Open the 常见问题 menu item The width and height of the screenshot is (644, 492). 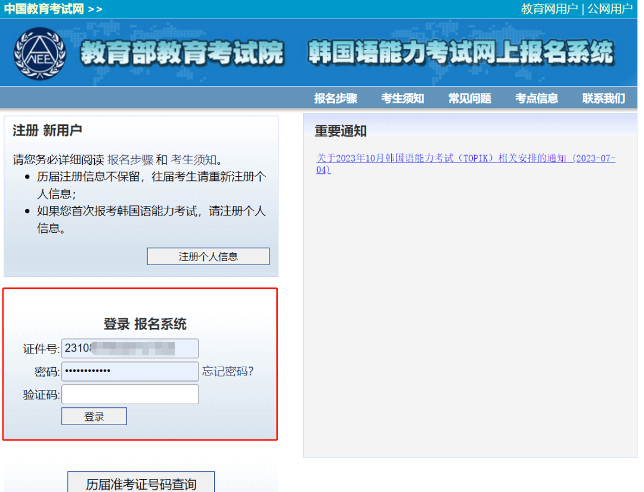tap(469, 99)
